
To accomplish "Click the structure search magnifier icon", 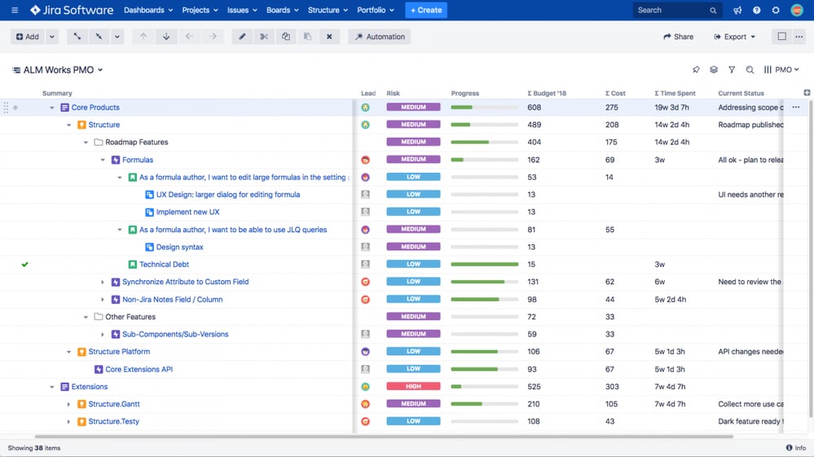I will [x=750, y=69].
